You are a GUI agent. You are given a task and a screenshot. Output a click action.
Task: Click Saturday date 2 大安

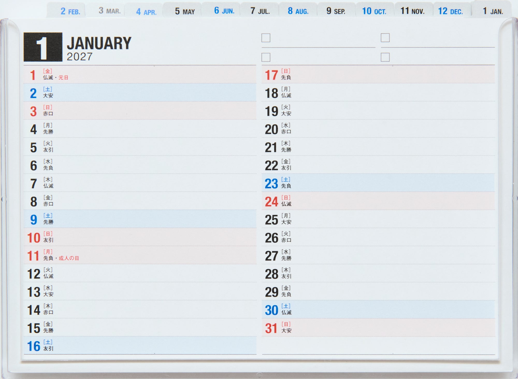point(140,93)
